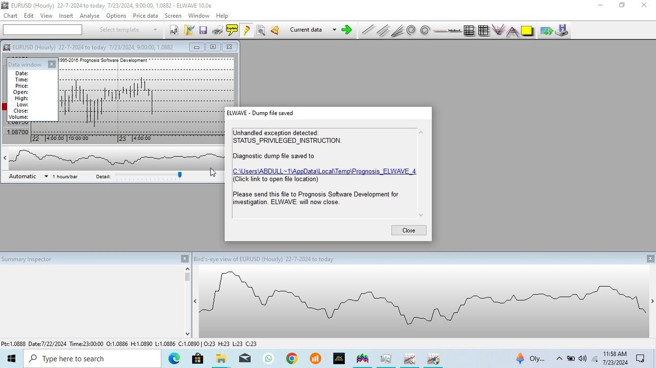
Task: Select the upward triangle projection tool
Action: (513, 31)
